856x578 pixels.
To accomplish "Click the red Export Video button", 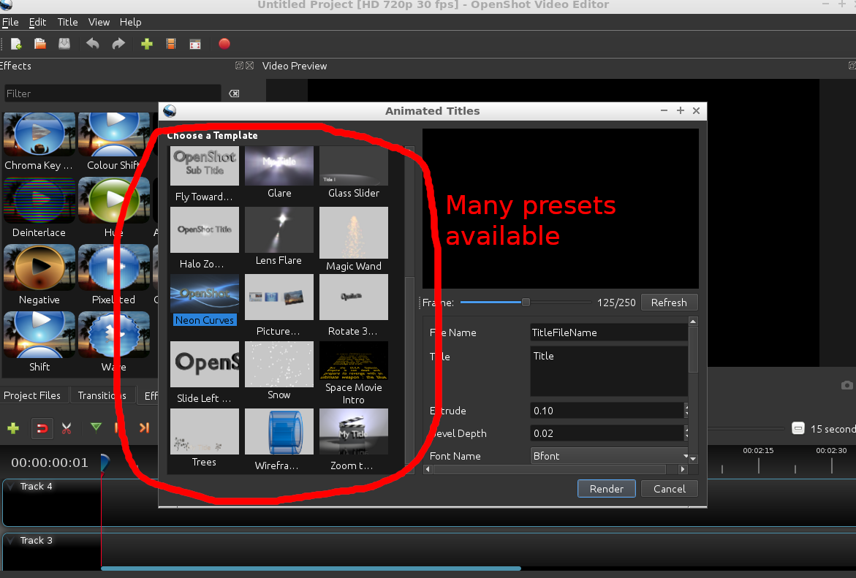I will (x=224, y=45).
